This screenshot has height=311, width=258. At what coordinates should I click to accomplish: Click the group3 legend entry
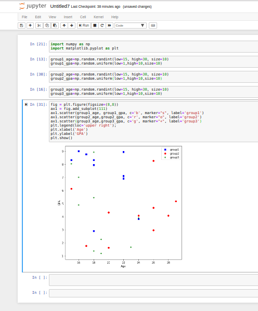click(x=172, y=157)
